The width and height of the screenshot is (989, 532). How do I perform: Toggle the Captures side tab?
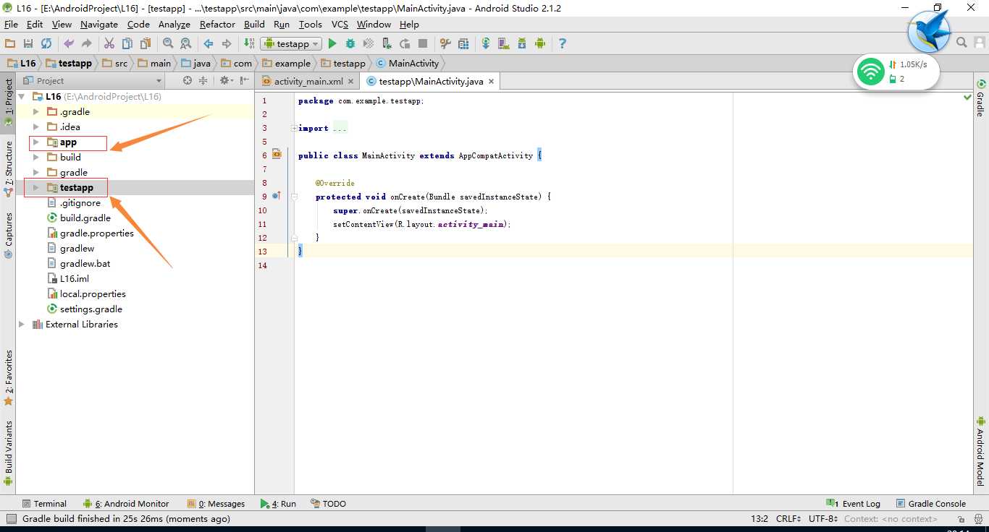pos(8,235)
